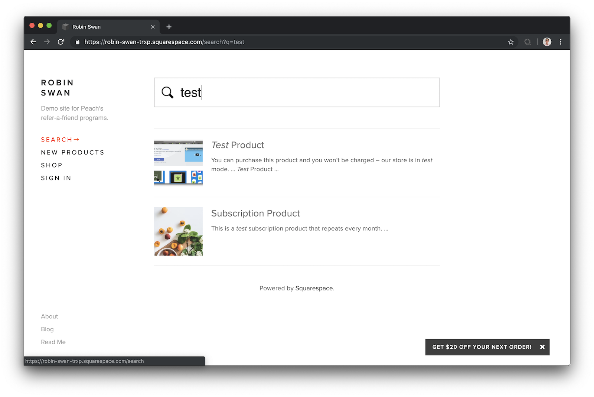
Task: Reload the current page
Action: 61,42
